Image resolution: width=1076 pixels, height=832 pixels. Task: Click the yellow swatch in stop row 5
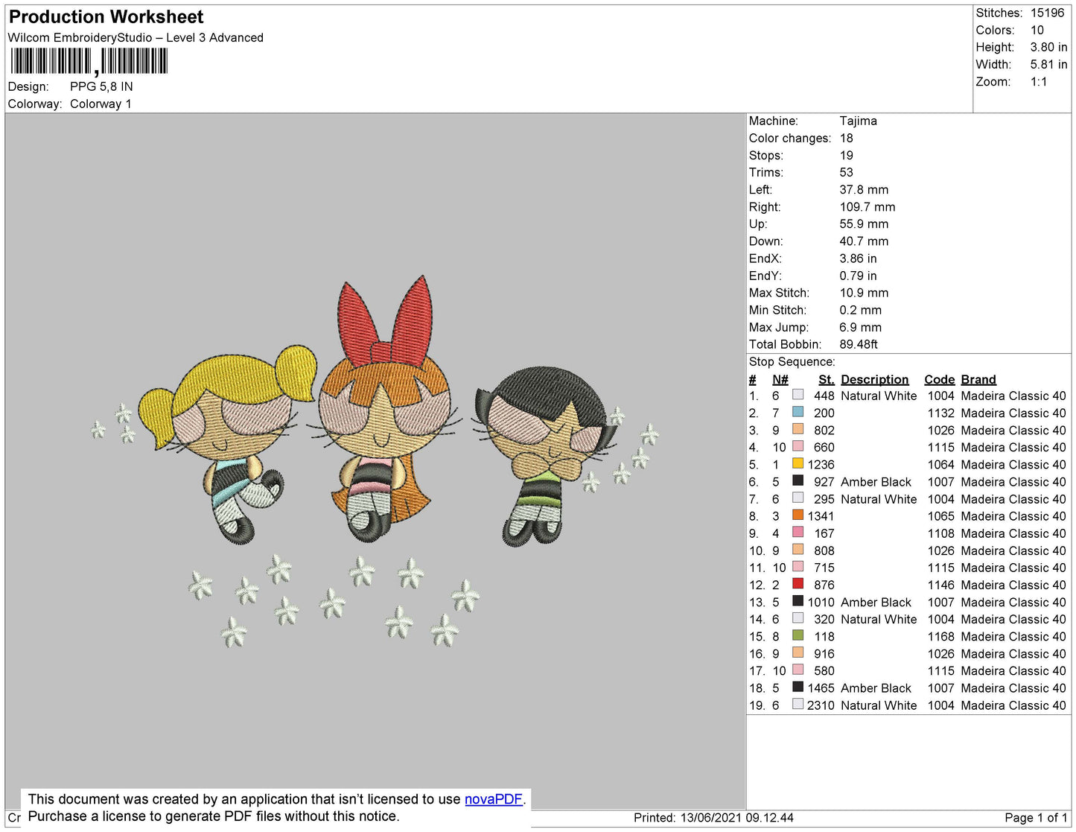(798, 463)
